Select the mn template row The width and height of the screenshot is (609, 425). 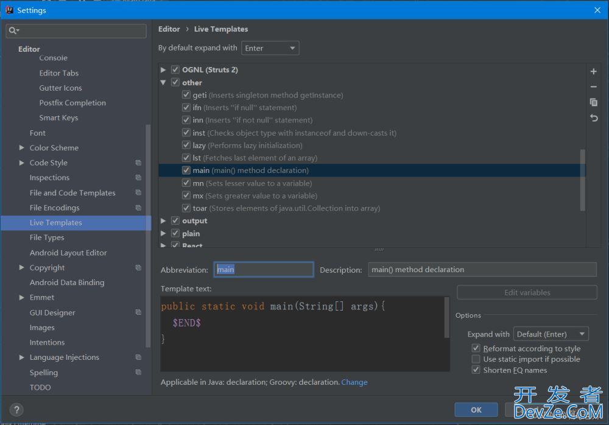(x=371, y=183)
